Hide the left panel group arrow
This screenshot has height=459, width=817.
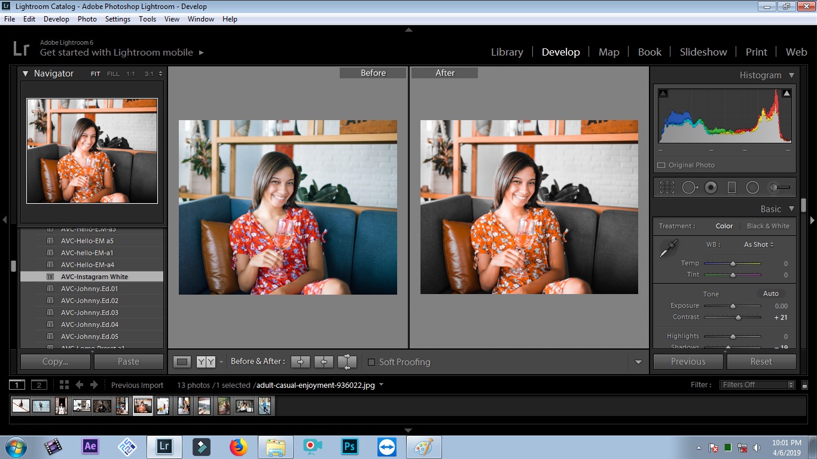click(4, 220)
